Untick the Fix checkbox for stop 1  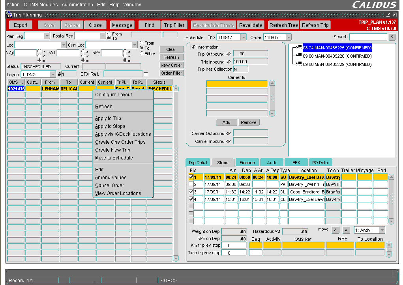(x=191, y=177)
